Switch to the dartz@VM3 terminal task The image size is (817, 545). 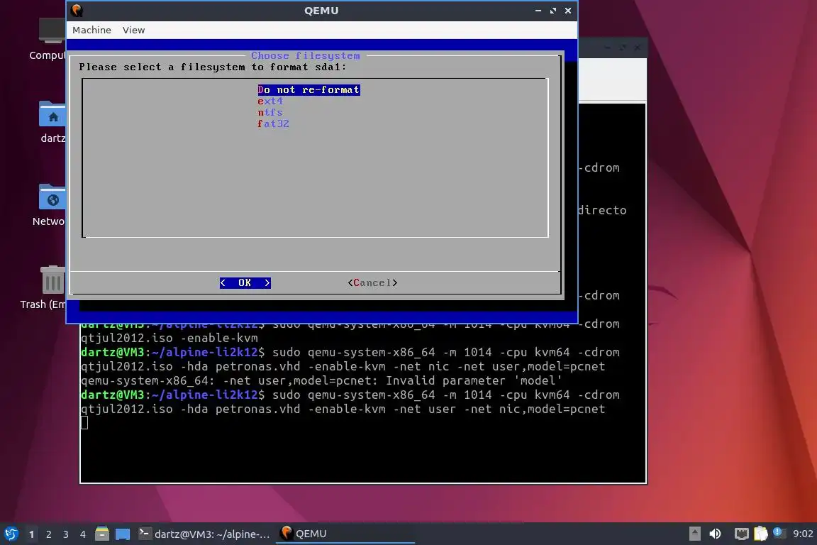pos(204,534)
